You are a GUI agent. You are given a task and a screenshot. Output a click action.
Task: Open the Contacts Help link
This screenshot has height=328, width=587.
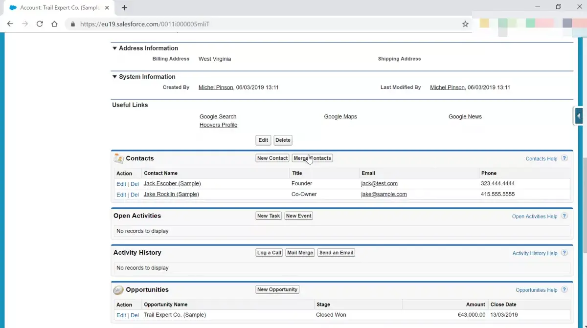tap(542, 159)
